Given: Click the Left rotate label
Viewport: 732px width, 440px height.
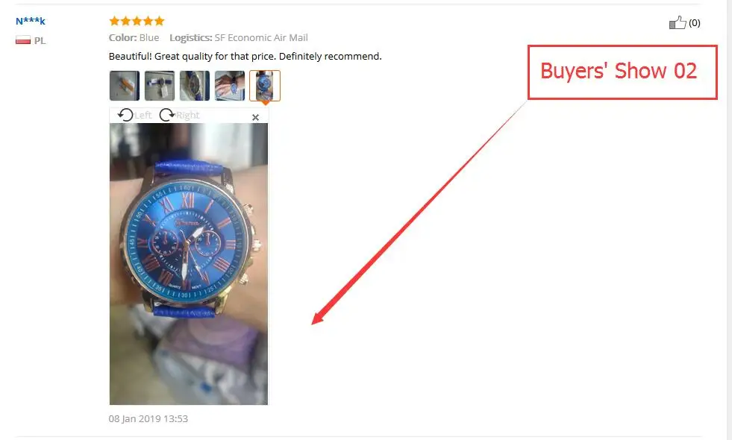Looking at the screenshot, I should point(143,116).
